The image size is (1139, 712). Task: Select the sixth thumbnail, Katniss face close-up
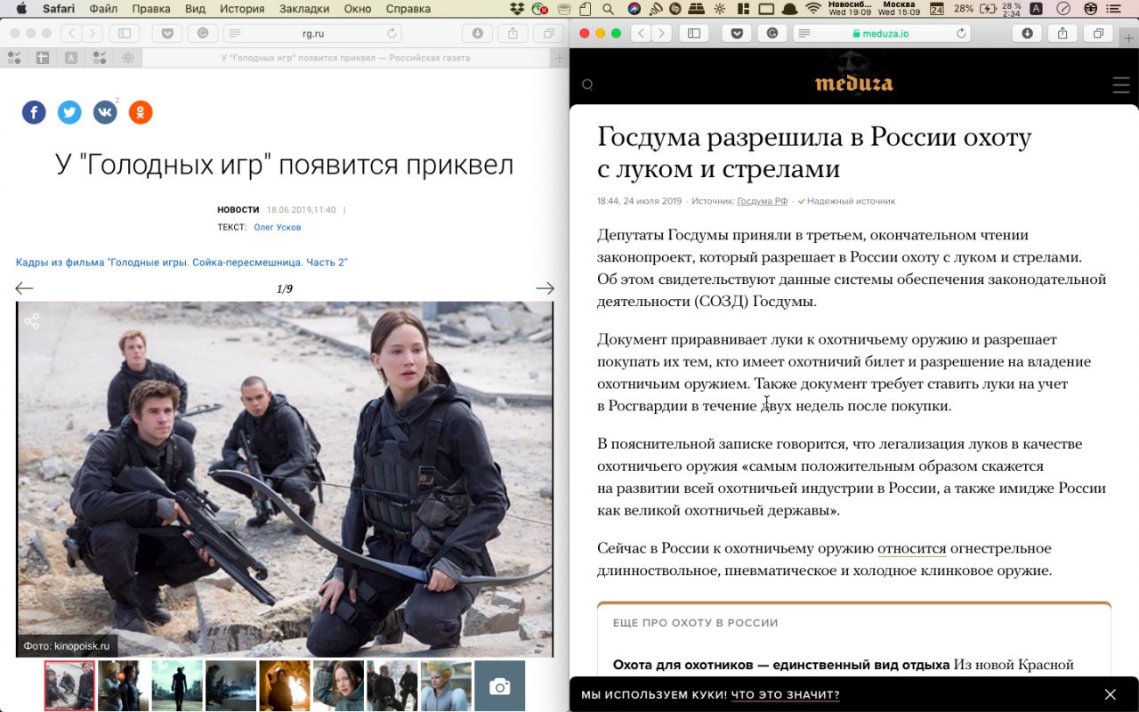coord(338,685)
